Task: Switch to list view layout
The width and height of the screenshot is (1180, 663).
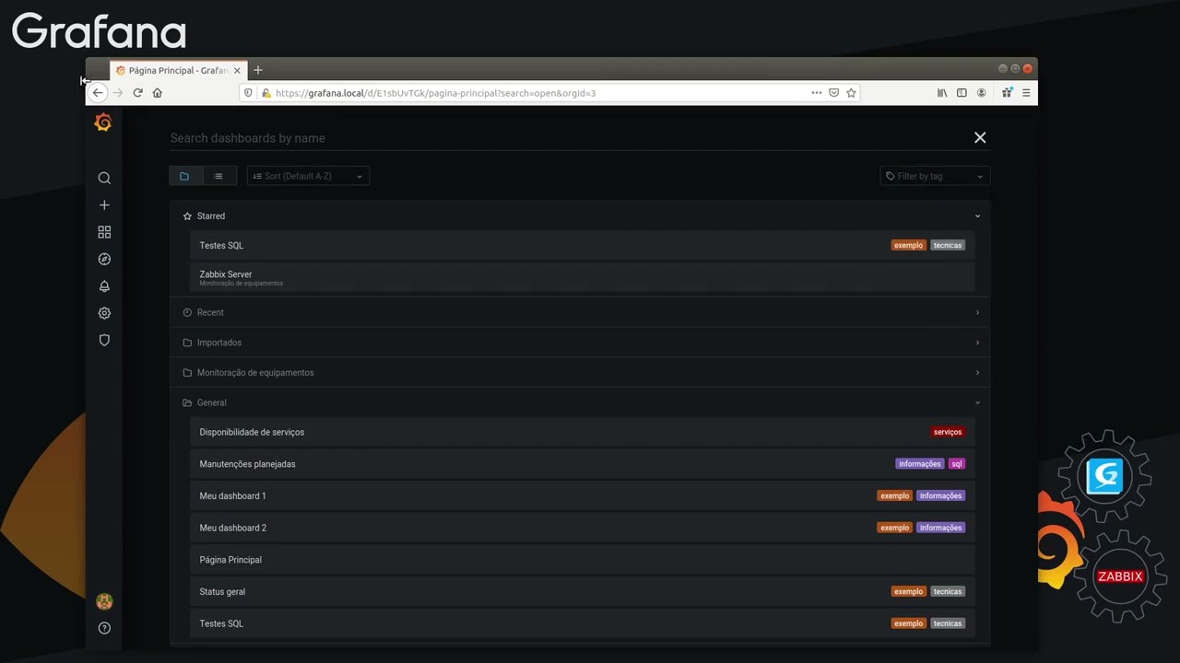Action: pyautogui.click(x=219, y=176)
